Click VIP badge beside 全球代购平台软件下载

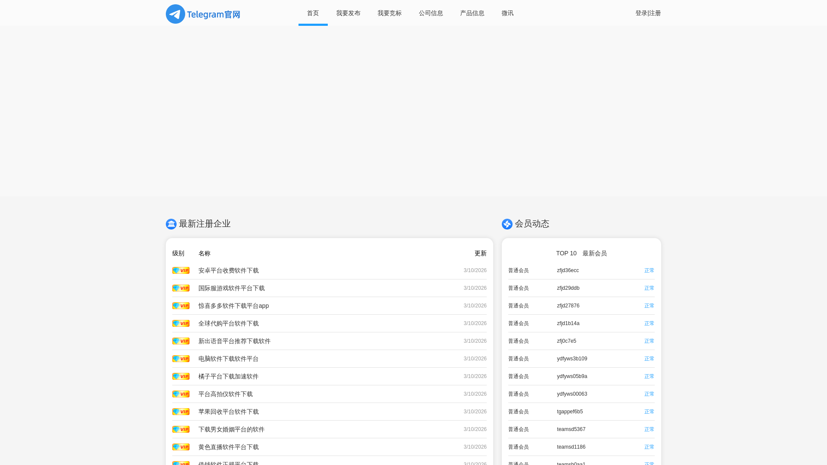click(181, 323)
